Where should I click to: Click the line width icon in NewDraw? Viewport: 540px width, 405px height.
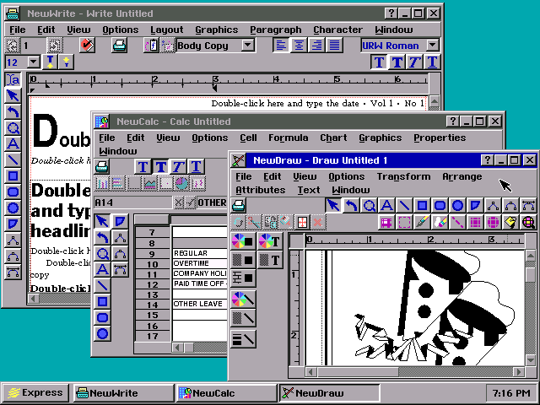[243, 338]
